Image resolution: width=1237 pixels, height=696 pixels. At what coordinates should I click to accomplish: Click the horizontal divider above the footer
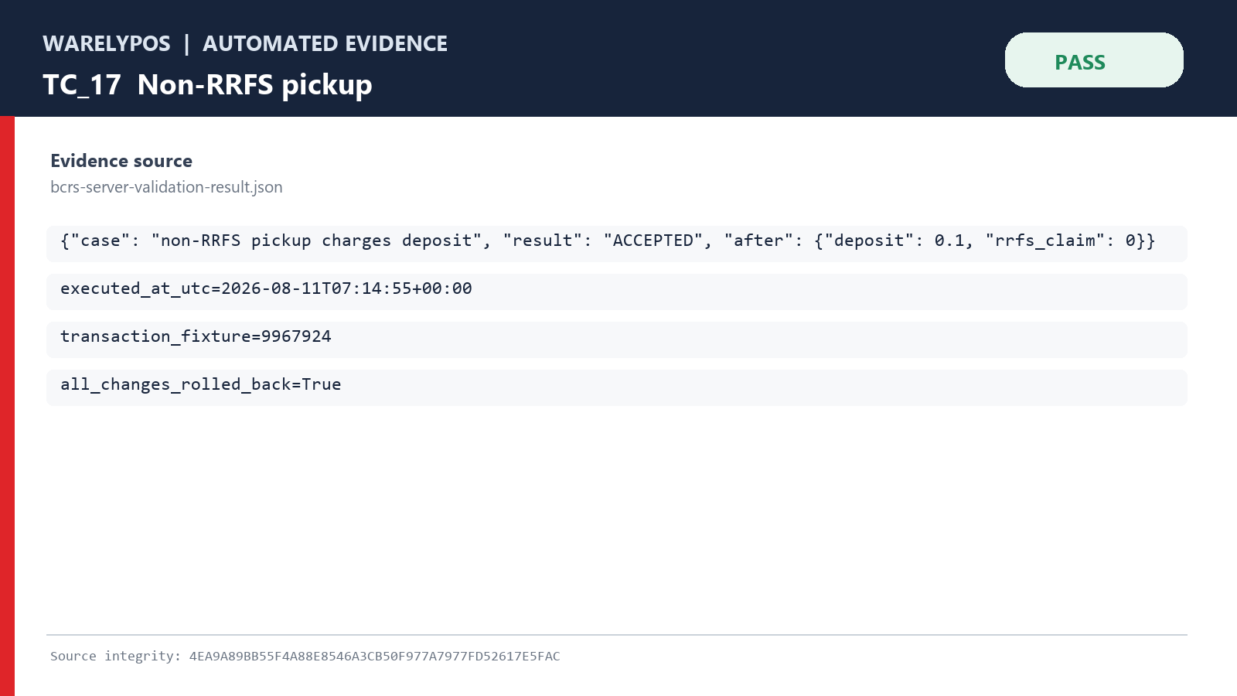click(617, 635)
